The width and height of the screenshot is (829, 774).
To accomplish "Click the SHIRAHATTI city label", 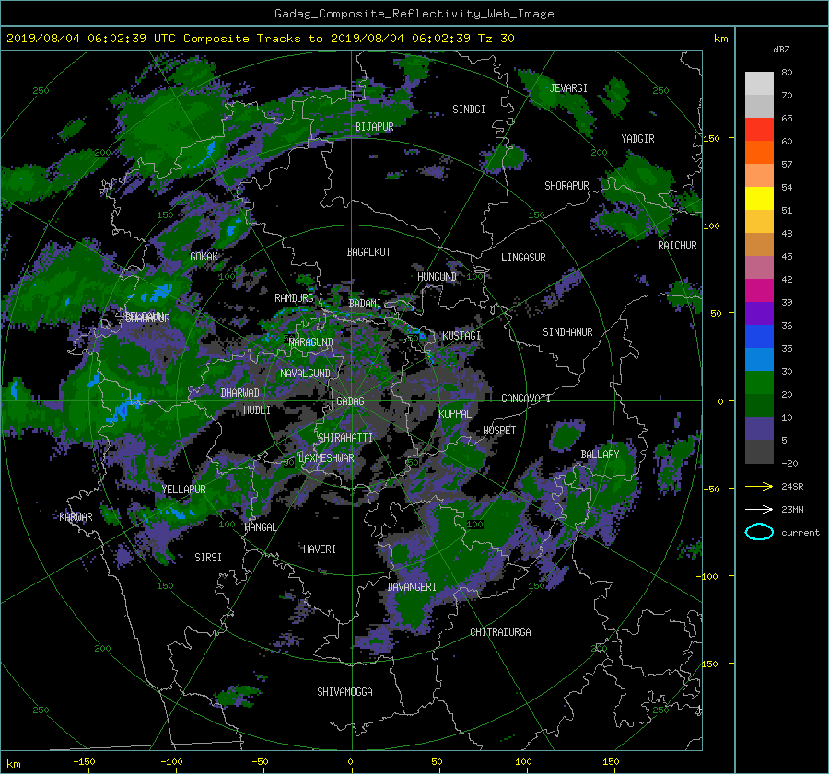I will coord(345,438).
